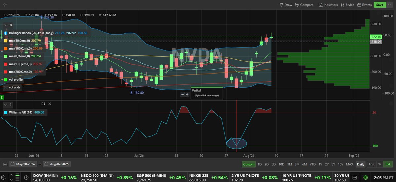
Task: Open the end date Aug-07-2026 picker
Action: coord(57,164)
